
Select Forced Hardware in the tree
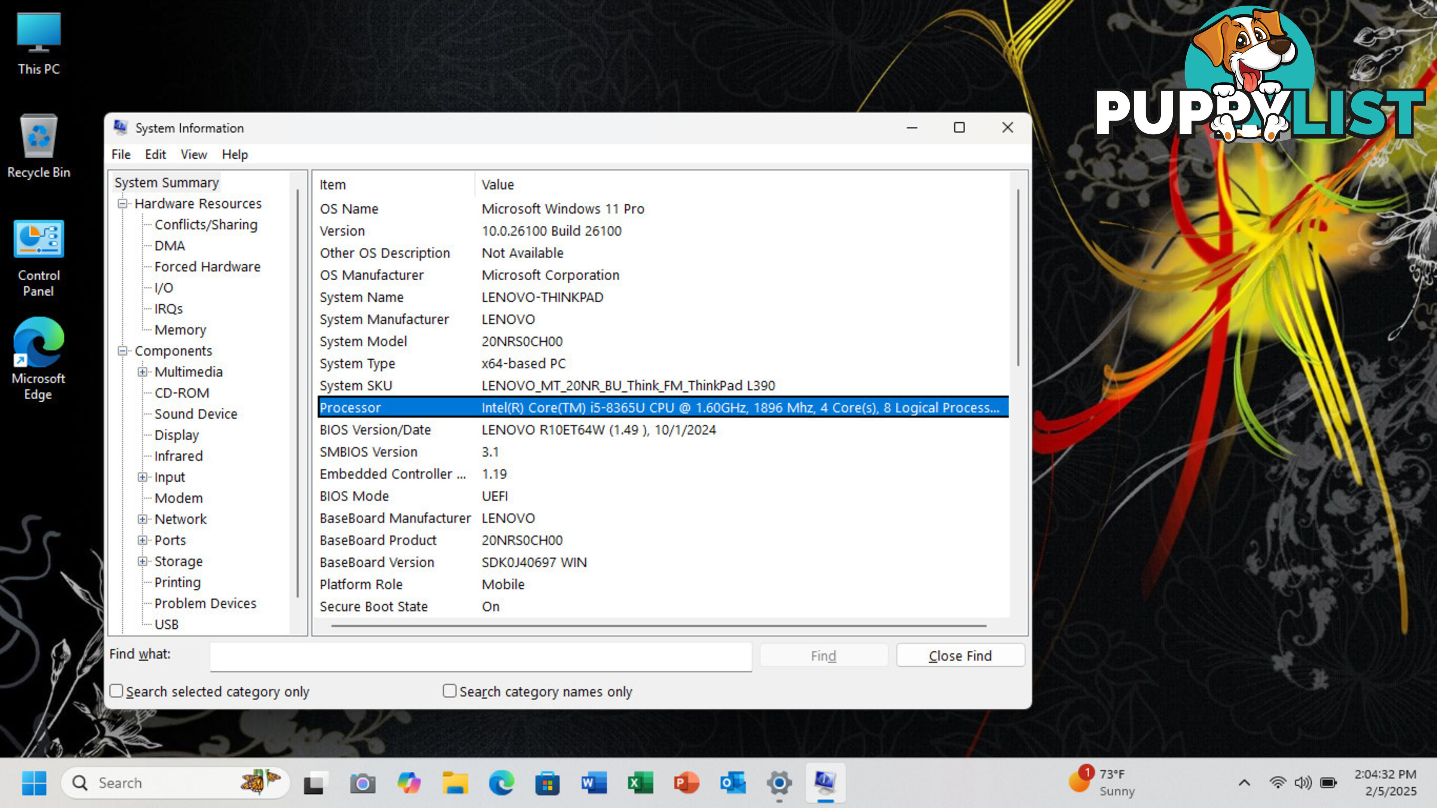[x=208, y=267]
